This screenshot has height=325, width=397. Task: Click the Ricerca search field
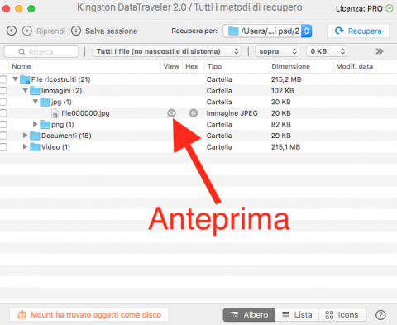tap(41, 52)
